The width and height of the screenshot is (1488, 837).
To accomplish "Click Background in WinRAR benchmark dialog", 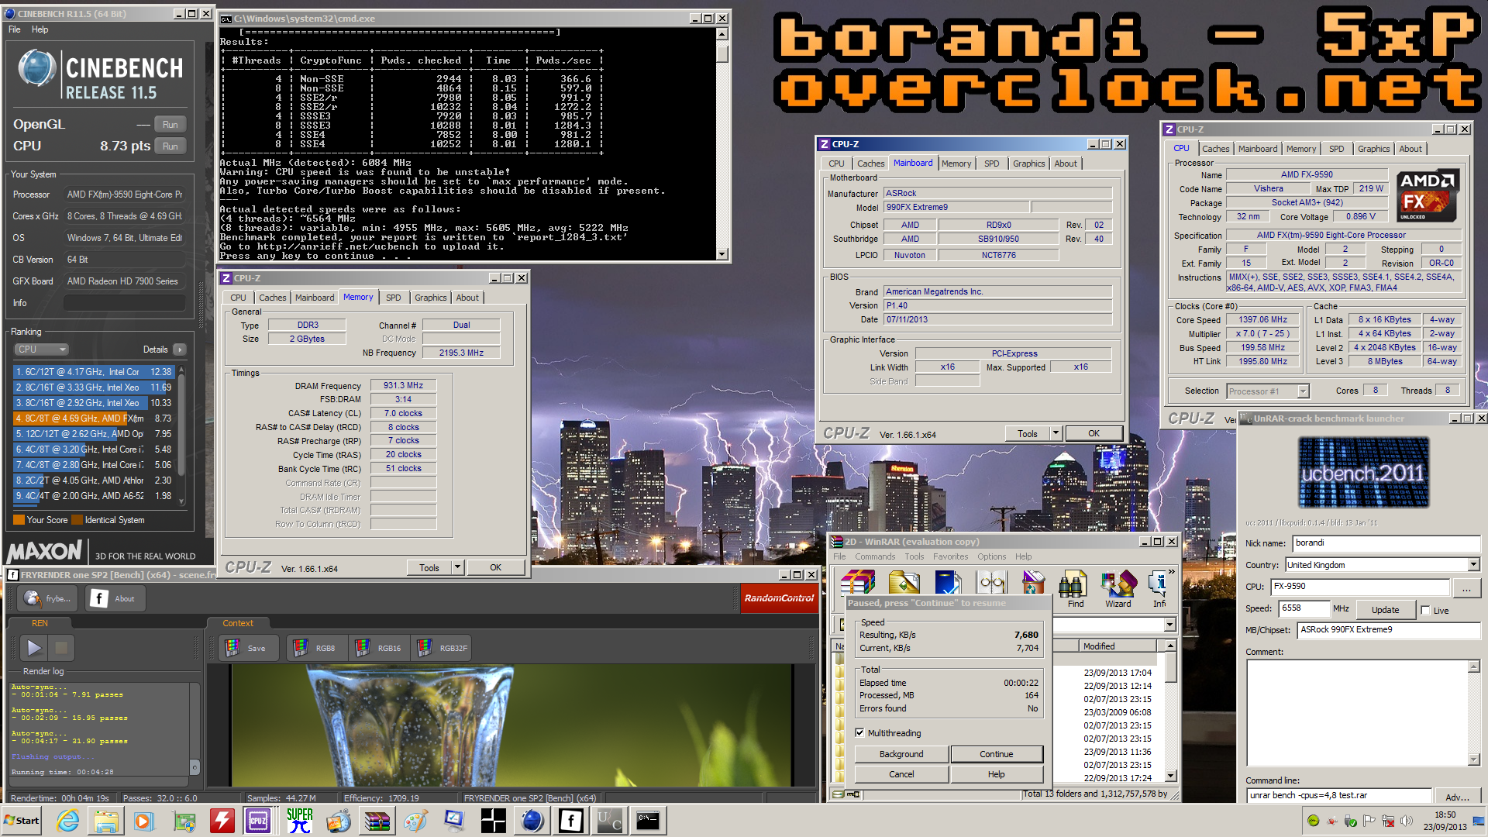I will (901, 754).
